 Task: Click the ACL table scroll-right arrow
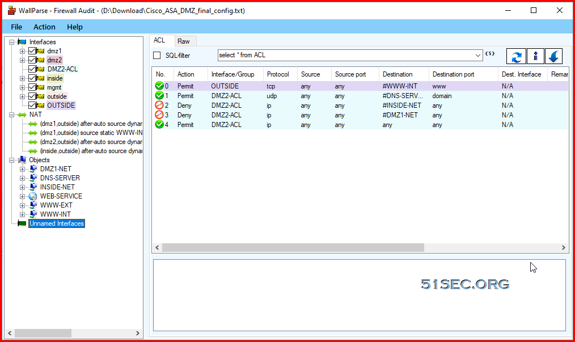click(564, 248)
